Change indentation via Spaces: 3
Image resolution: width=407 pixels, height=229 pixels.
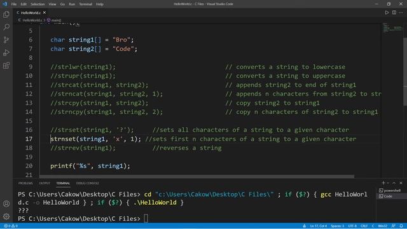(337, 226)
